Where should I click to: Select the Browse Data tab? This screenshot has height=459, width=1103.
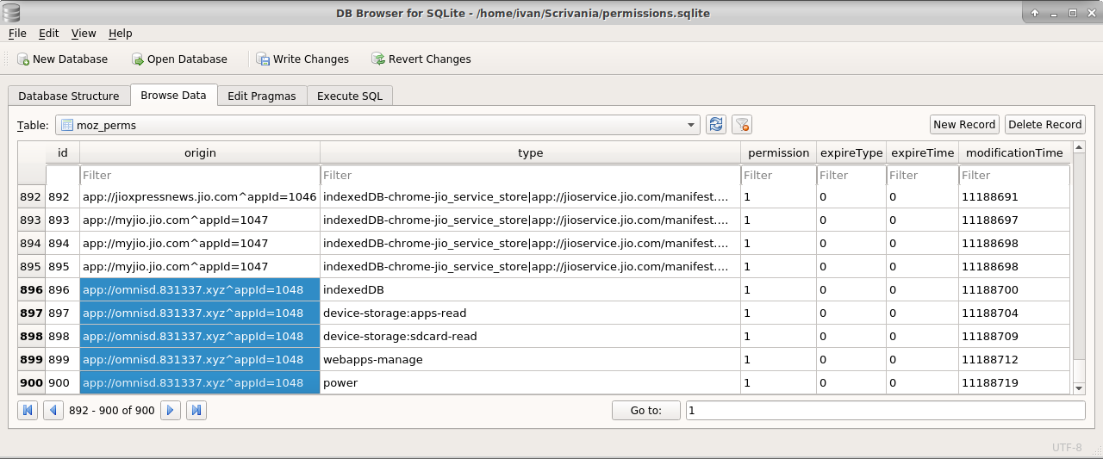coord(173,95)
